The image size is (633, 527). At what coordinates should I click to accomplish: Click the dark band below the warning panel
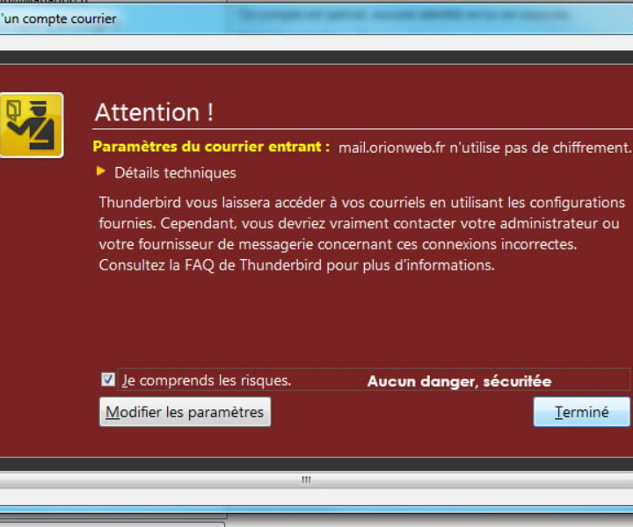(316, 464)
